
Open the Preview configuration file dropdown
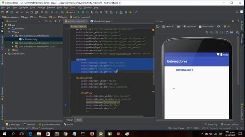[158, 27]
